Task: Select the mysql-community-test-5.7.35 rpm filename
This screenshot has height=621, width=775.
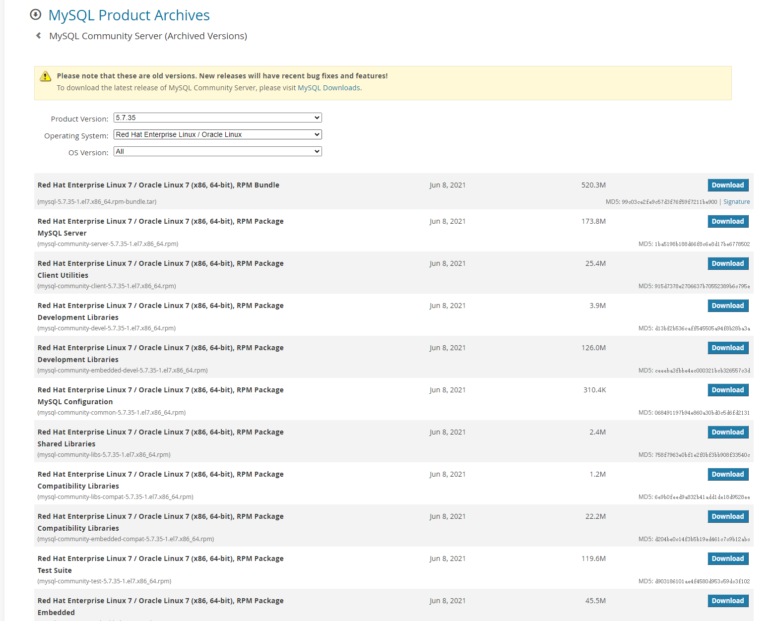Action: tap(104, 581)
